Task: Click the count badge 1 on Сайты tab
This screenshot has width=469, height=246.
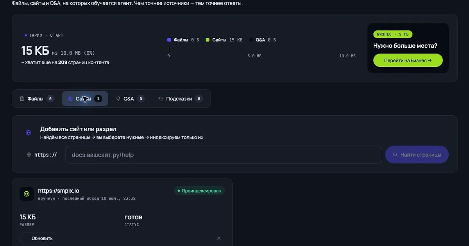Action: click(98, 99)
